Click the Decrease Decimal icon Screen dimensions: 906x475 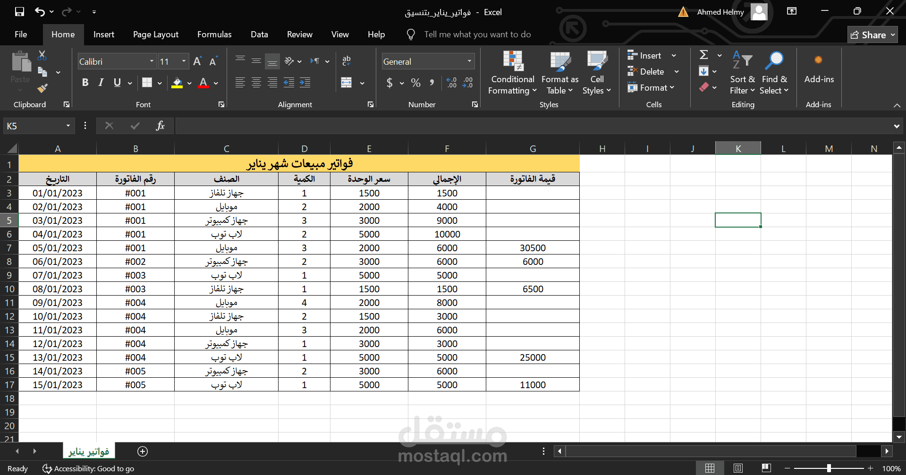(468, 83)
